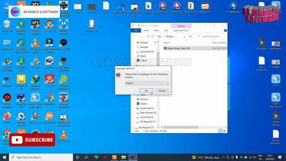Viewport: 286px width, 161px height.
Task: Expand the Explorer ribbon chevron
Action: 222,30
